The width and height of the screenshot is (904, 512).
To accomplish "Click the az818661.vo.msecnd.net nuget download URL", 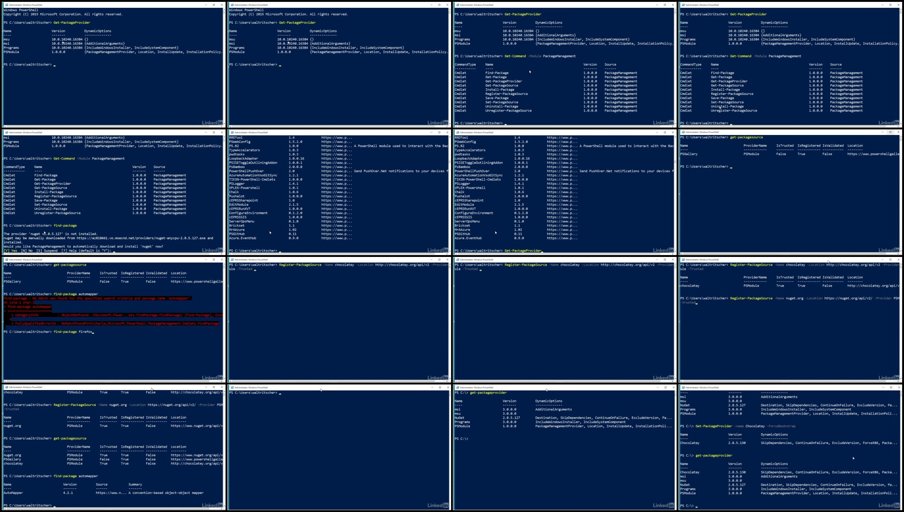I will point(141,238).
